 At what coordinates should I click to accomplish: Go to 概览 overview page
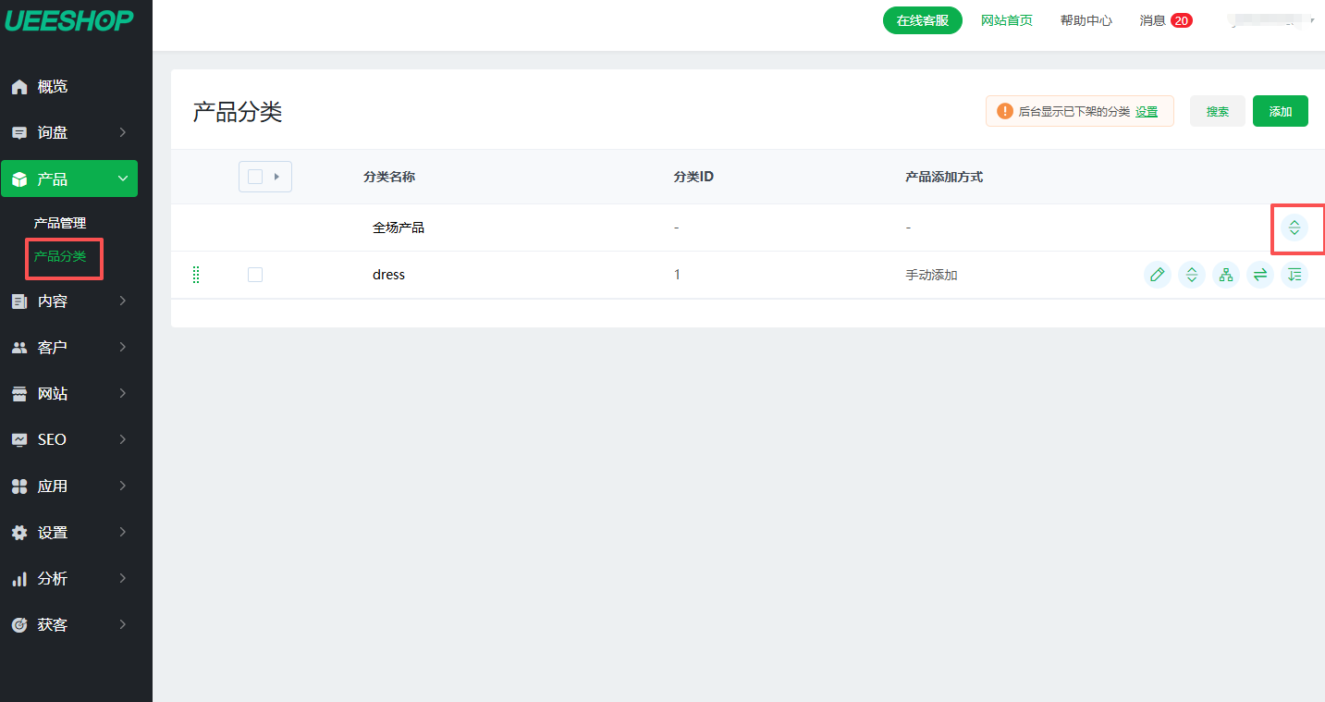click(53, 87)
